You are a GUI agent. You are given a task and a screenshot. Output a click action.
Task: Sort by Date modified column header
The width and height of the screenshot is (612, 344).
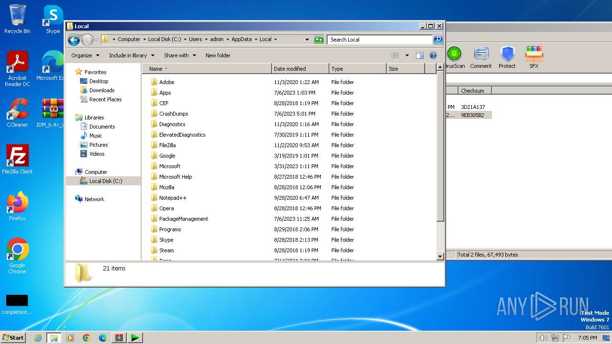click(300, 69)
